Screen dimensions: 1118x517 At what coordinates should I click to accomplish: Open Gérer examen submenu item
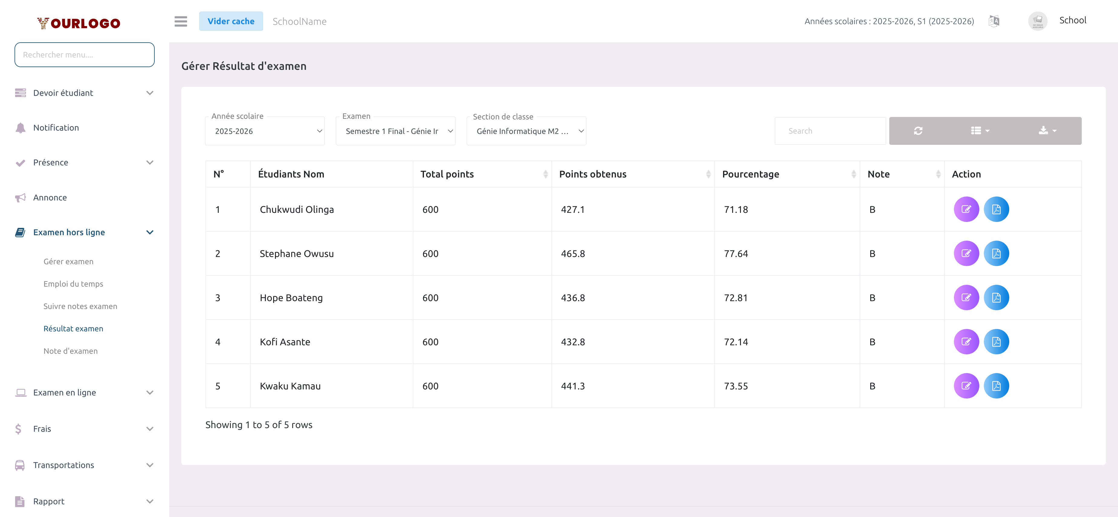68,261
